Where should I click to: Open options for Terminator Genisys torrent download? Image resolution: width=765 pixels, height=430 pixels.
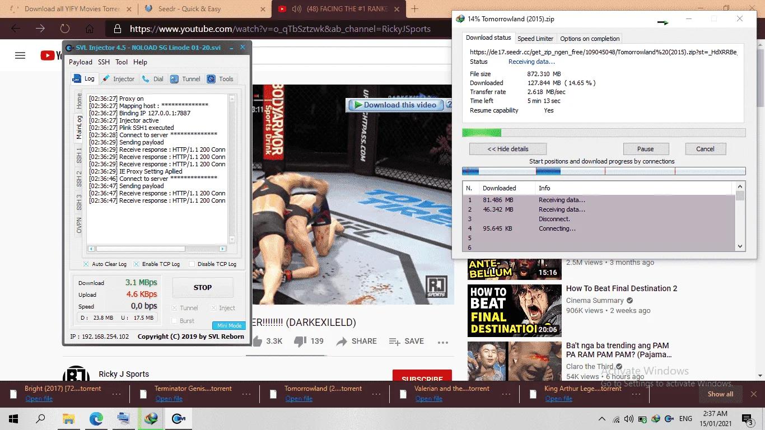(246, 394)
